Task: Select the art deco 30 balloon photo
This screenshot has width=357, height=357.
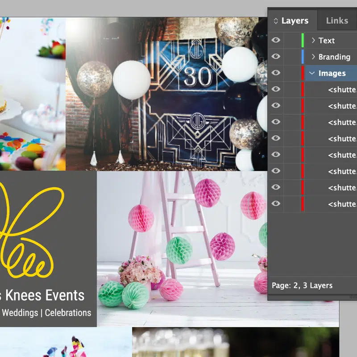Action: coord(165,94)
